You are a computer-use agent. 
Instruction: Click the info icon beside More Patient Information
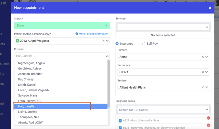(x=77, y=34)
